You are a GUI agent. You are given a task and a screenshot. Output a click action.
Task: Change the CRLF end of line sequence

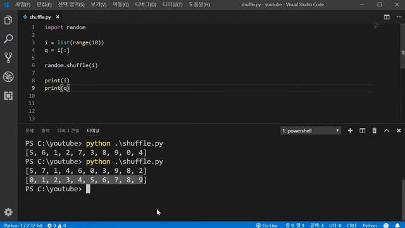click(x=352, y=225)
